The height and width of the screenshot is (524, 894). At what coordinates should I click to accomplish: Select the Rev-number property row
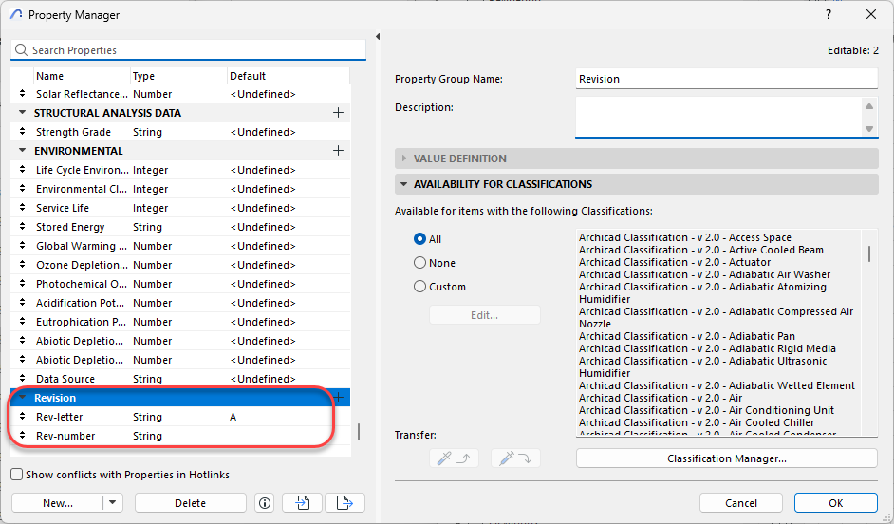180,436
